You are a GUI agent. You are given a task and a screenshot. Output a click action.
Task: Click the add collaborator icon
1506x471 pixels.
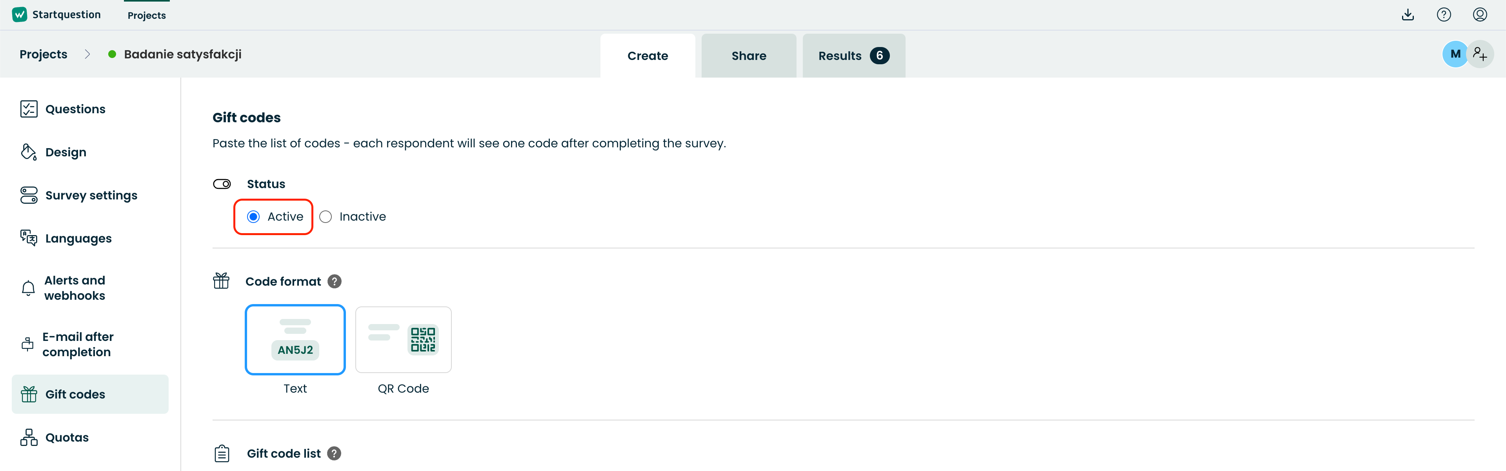point(1480,54)
